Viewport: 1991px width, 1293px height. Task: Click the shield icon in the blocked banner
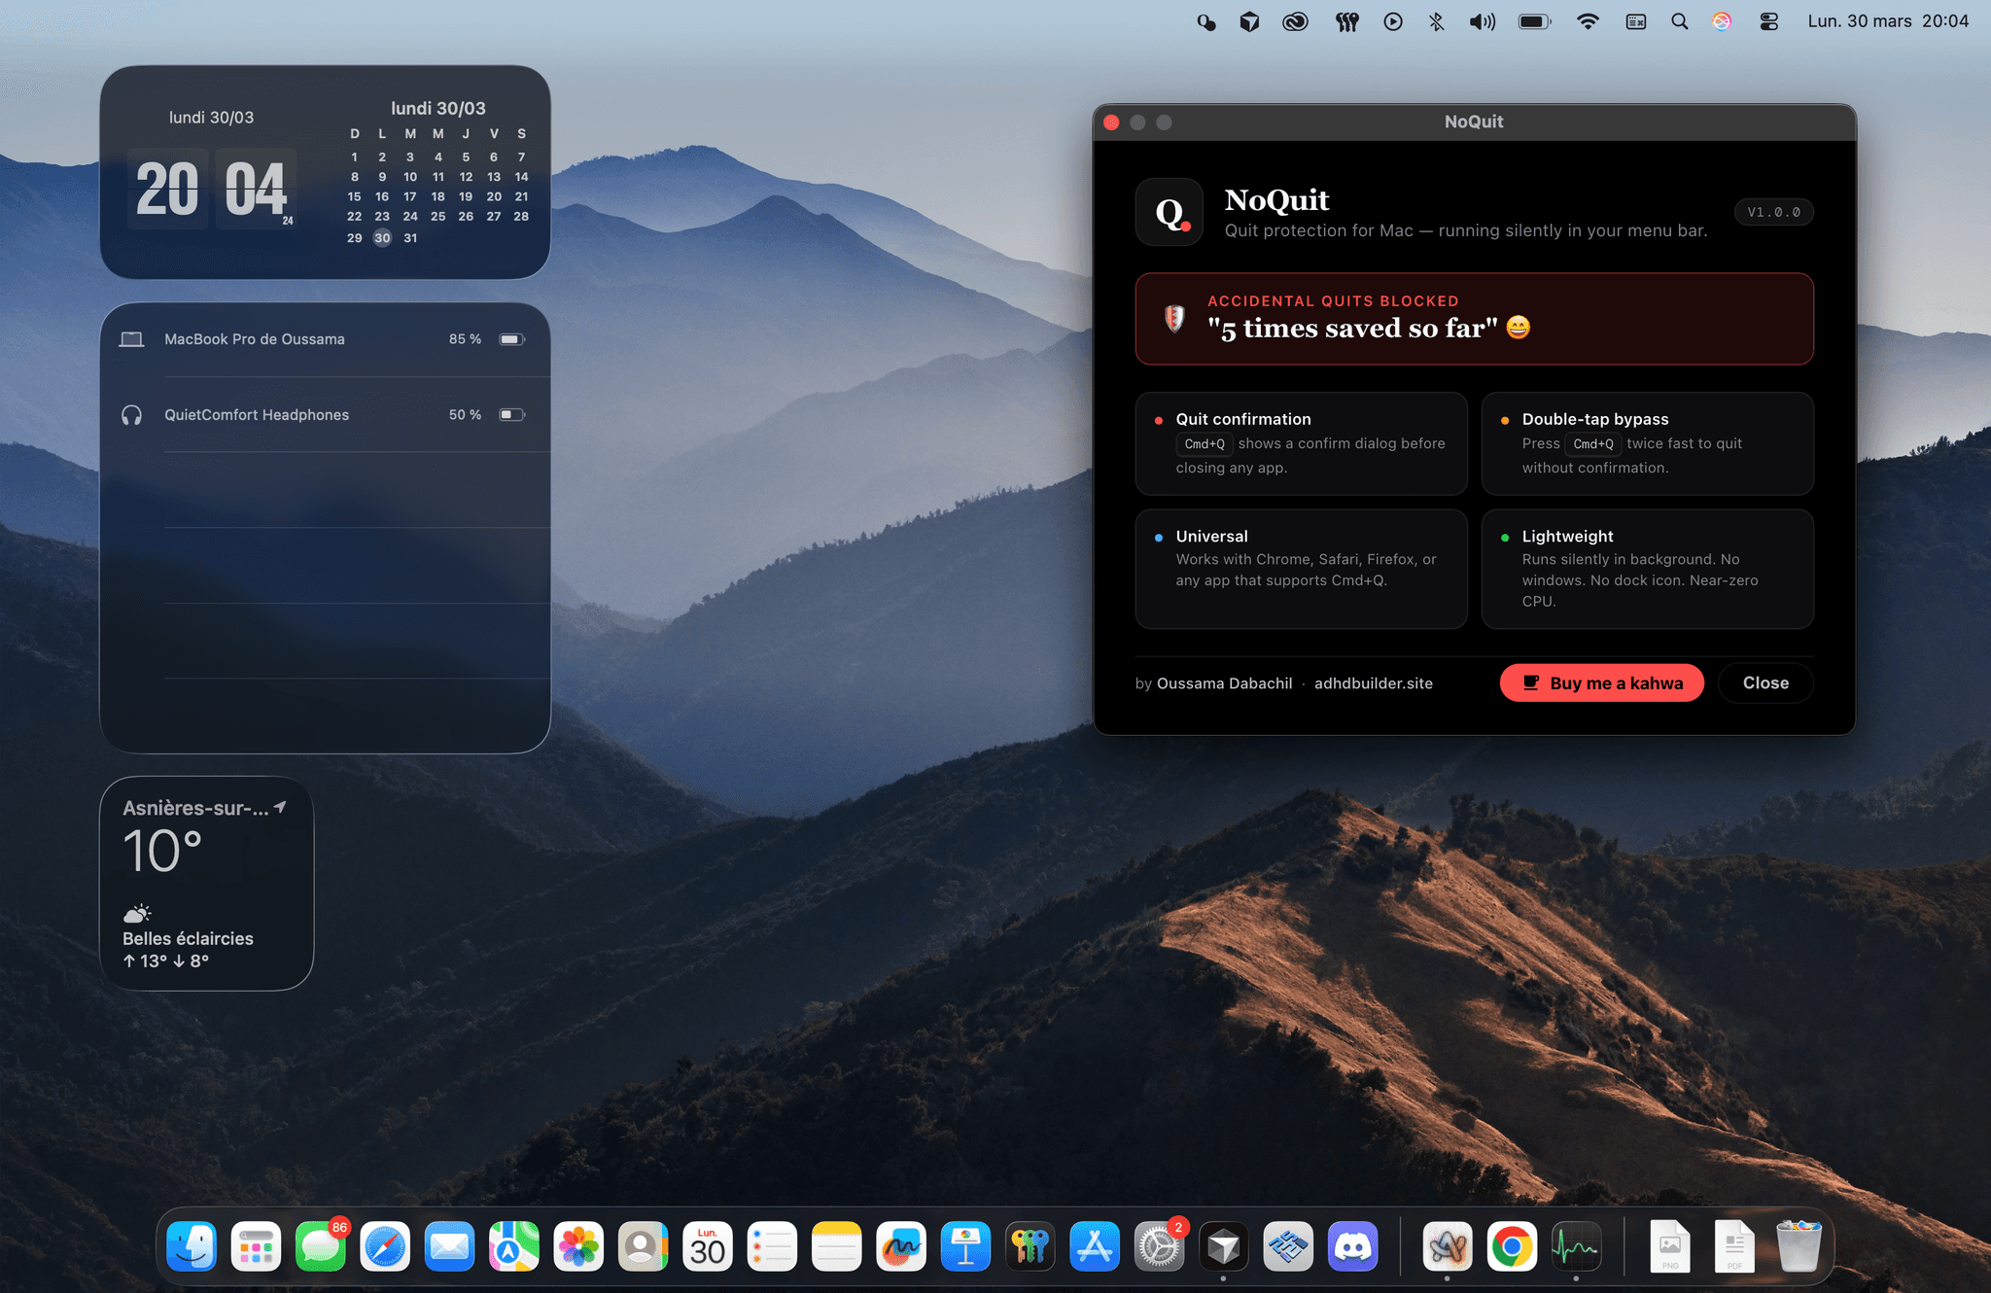click(x=1174, y=319)
